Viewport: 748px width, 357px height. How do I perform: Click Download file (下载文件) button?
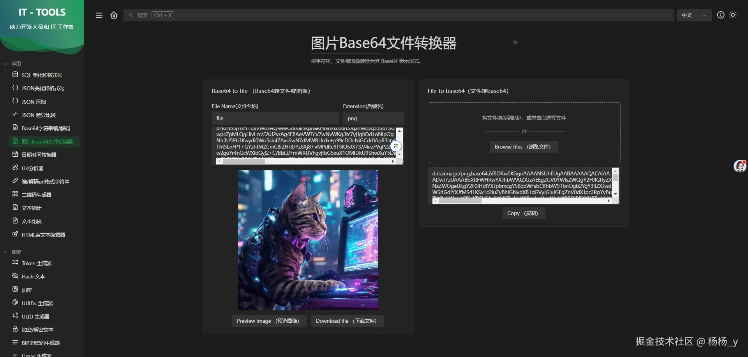pyautogui.click(x=347, y=321)
